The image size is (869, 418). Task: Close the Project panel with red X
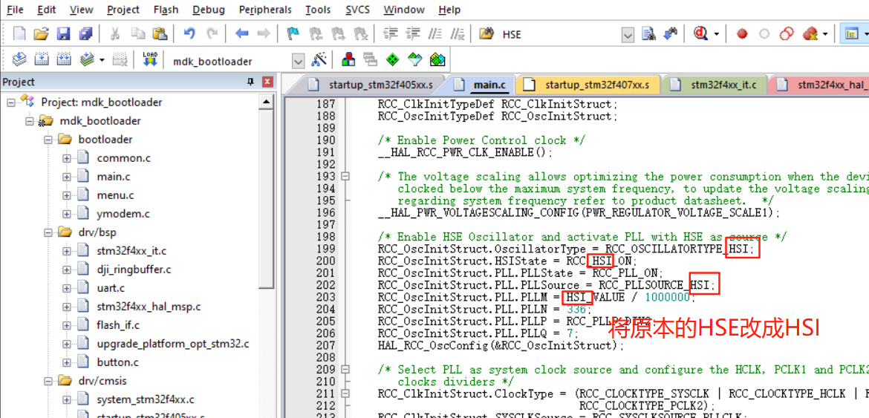click(267, 82)
